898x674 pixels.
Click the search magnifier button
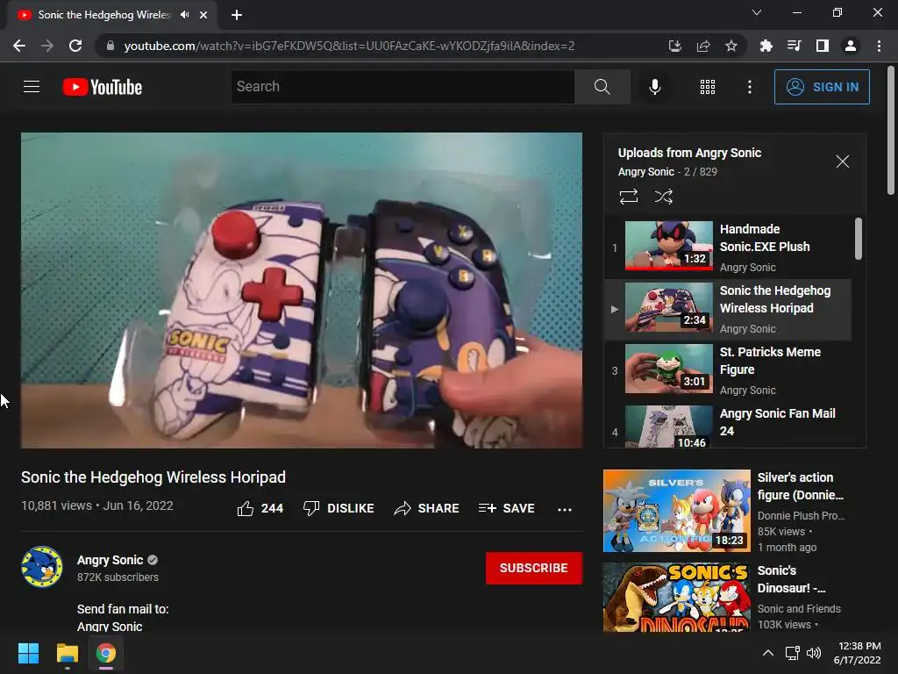pyautogui.click(x=602, y=87)
